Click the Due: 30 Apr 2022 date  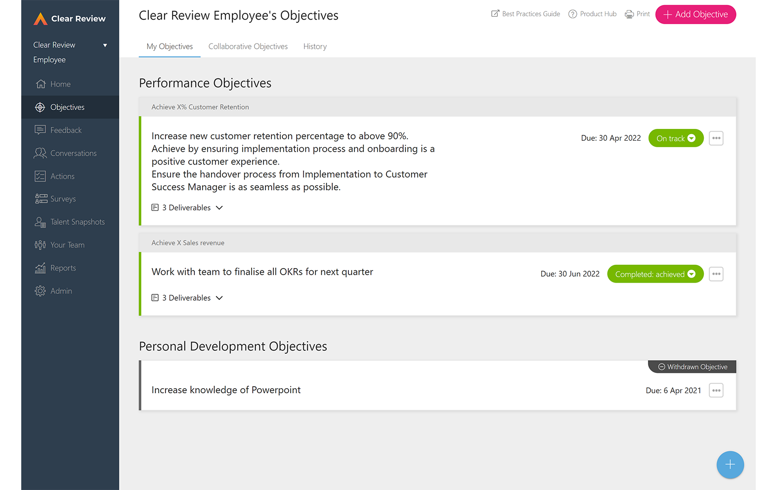point(611,138)
